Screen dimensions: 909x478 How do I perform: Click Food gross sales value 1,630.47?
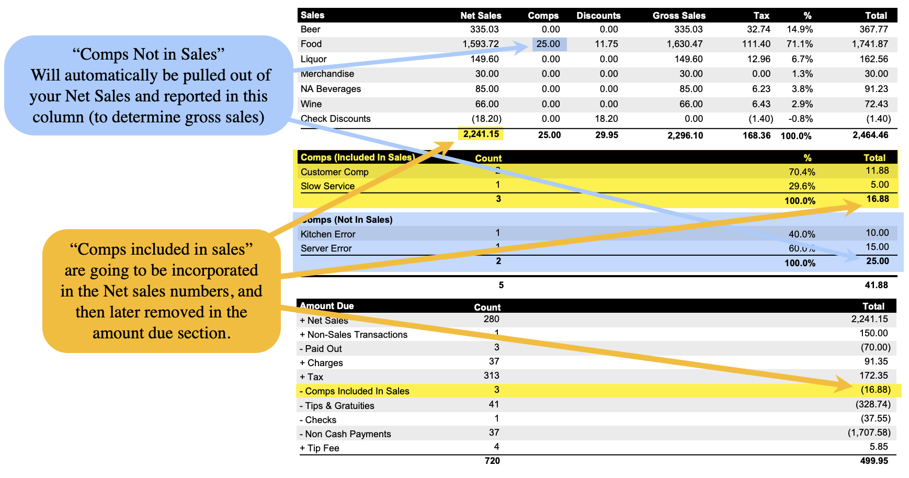685,44
